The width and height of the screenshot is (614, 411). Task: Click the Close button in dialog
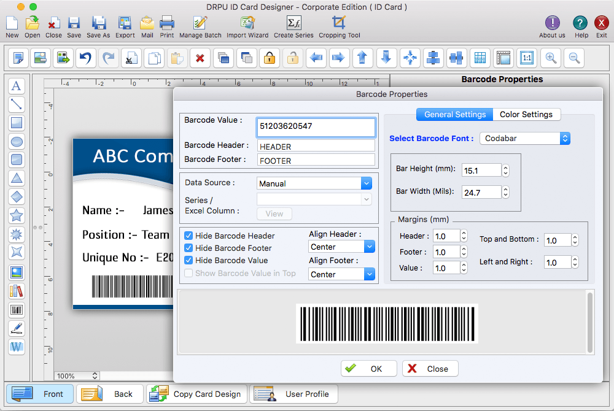pyautogui.click(x=430, y=369)
